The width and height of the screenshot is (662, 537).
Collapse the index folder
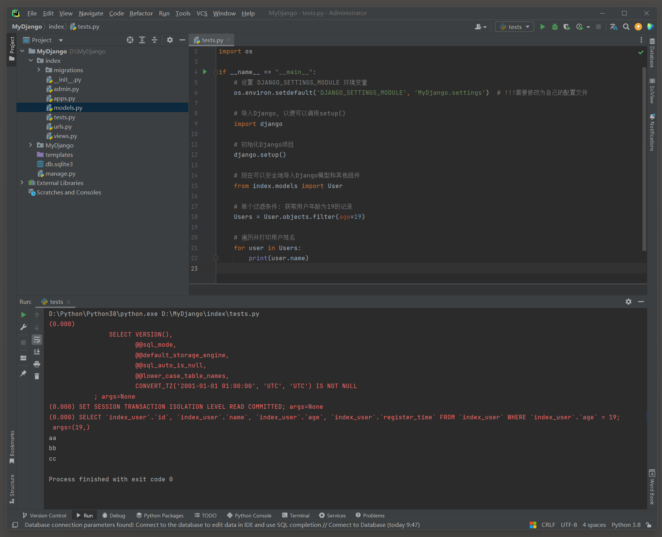pos(31,61)
